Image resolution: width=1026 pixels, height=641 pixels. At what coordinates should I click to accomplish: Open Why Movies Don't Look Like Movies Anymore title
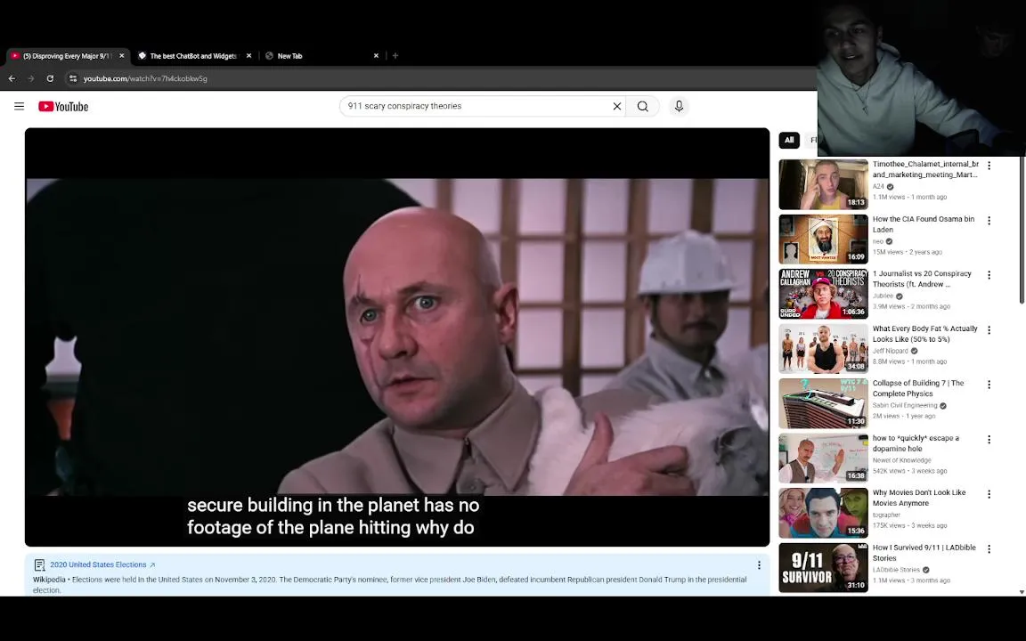[x=919, y=498]
